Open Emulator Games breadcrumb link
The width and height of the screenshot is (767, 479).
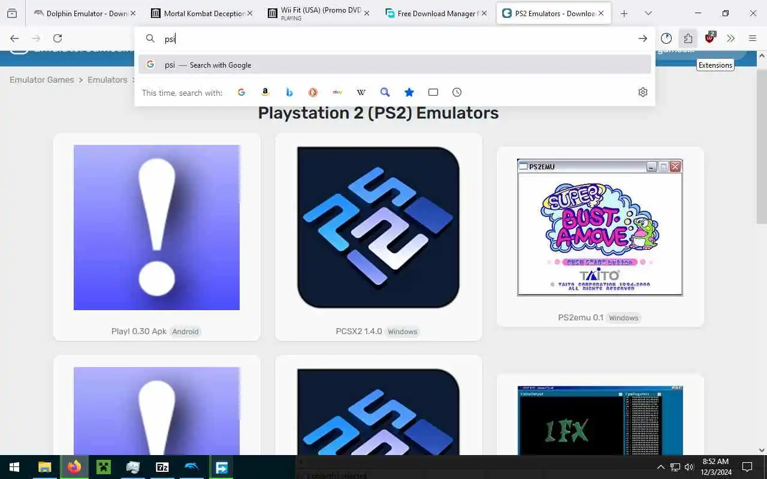(x=42, y=80)
